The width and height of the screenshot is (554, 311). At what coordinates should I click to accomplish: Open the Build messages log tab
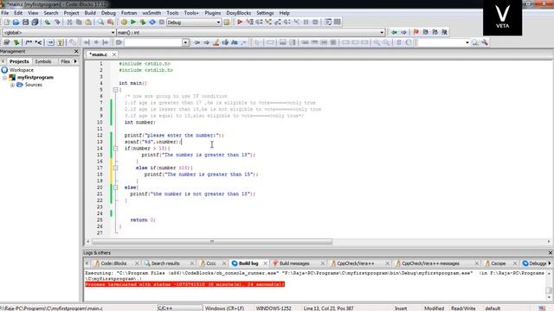(294, 263)
